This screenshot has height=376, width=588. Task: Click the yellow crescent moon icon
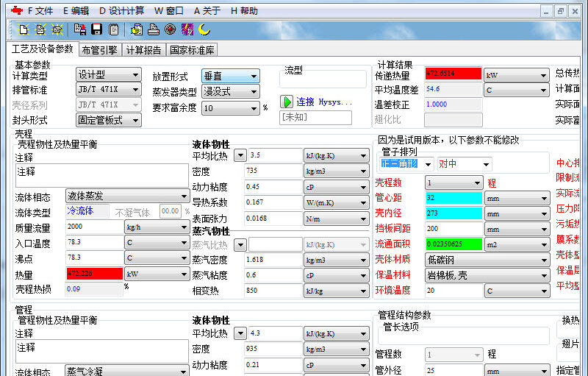click(x=204, y=29)
